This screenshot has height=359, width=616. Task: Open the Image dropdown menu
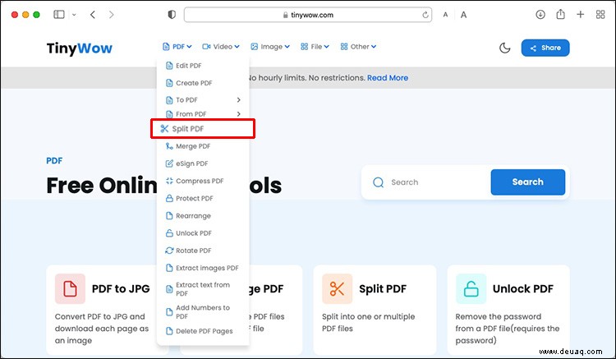tap(270, 47)
